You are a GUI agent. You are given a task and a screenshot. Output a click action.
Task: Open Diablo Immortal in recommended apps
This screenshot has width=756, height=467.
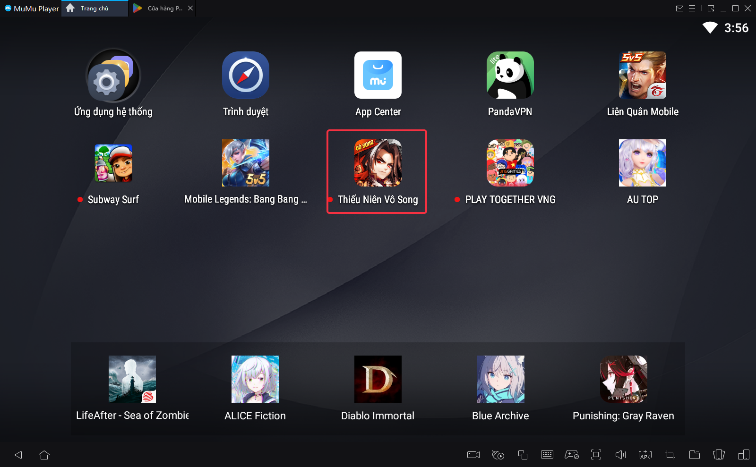click(x=378, y=379)
